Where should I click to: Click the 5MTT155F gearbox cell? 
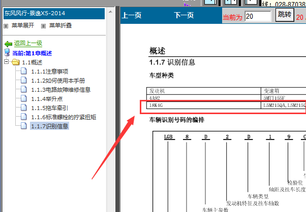(284, 98)
